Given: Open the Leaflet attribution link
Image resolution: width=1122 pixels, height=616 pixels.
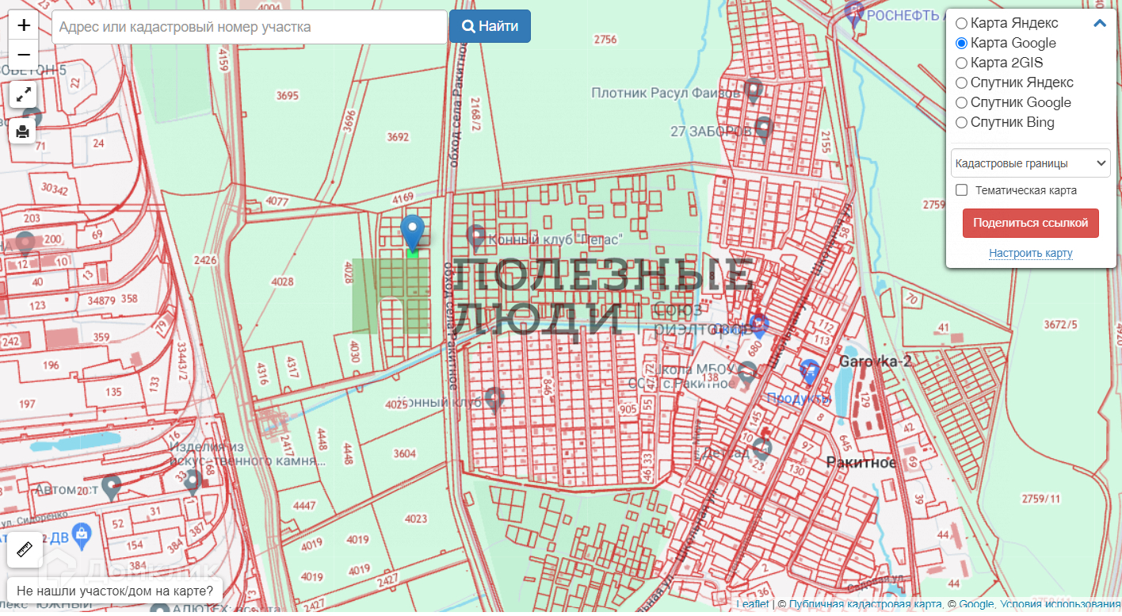Looking at the screenshot, I should [x=754, y=604].
